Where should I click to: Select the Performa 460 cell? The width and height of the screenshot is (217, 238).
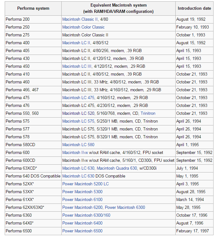[x=33, y=82]
